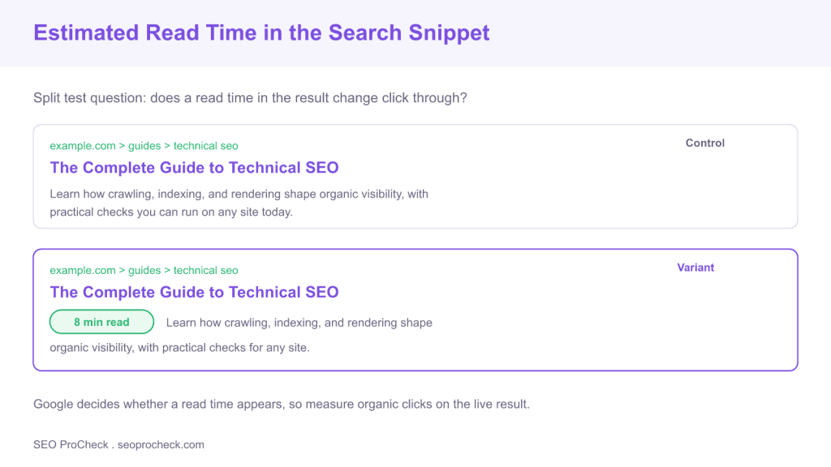Click the Control result title link
The image size is (831, 467).
(x=194, y=168)
